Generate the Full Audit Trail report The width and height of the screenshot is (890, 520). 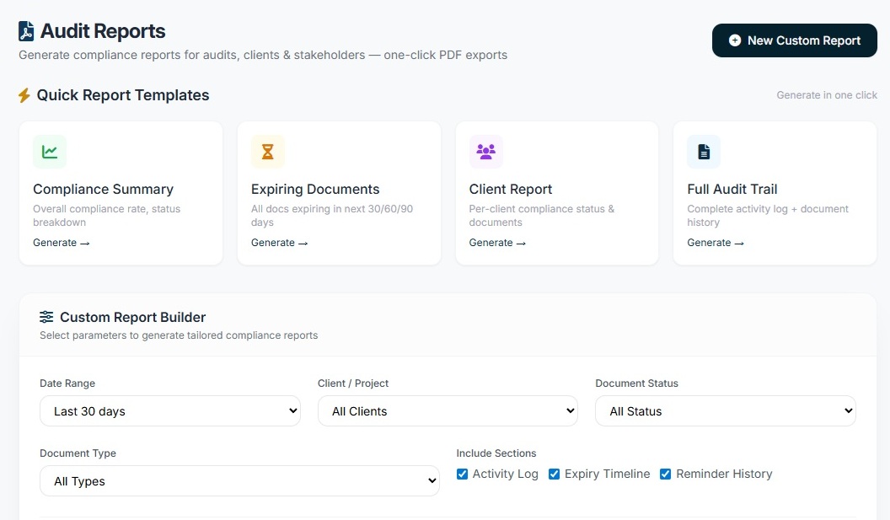[716, 243]
